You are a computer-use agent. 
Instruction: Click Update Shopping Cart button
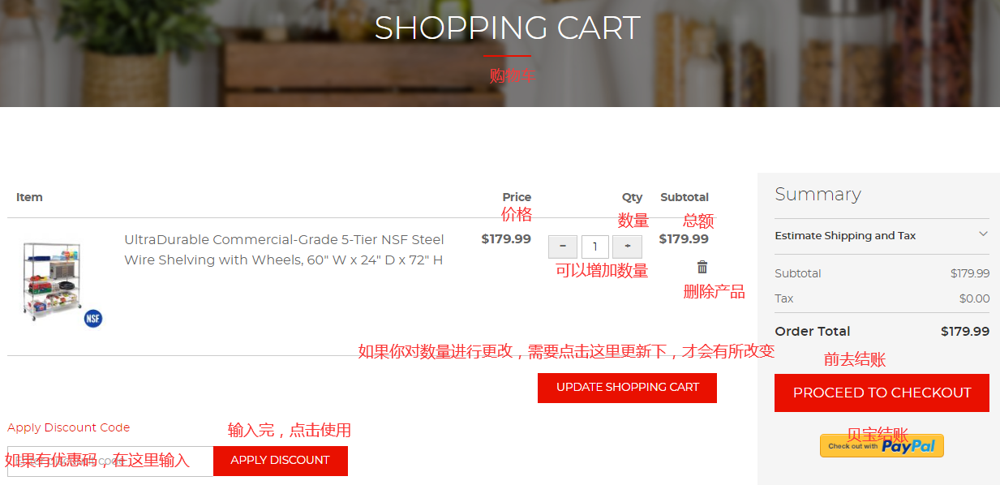(627, 388)
